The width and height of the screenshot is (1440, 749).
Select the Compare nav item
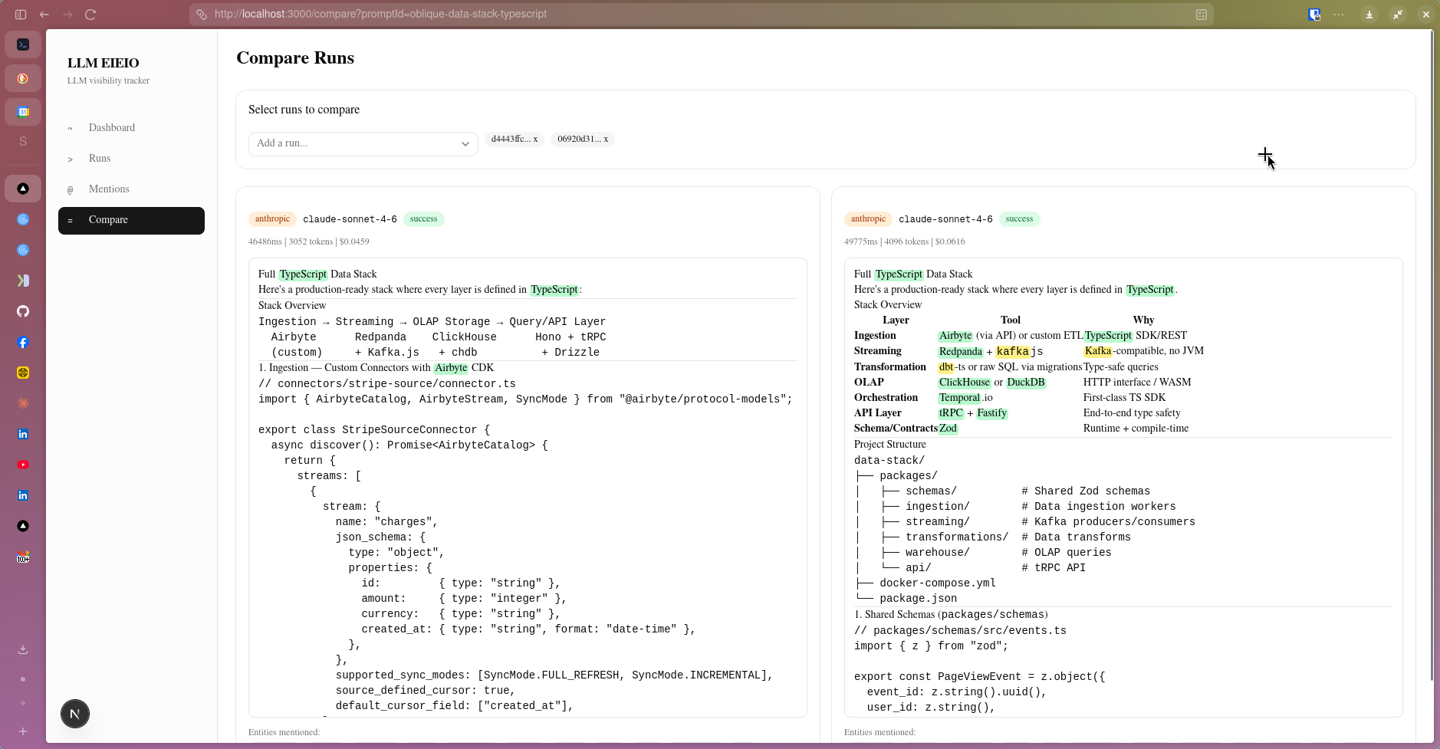tap(131, 220)
